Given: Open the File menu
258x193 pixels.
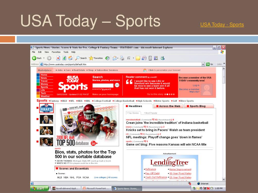Looking at the screenshot, I should click(34, 52).
